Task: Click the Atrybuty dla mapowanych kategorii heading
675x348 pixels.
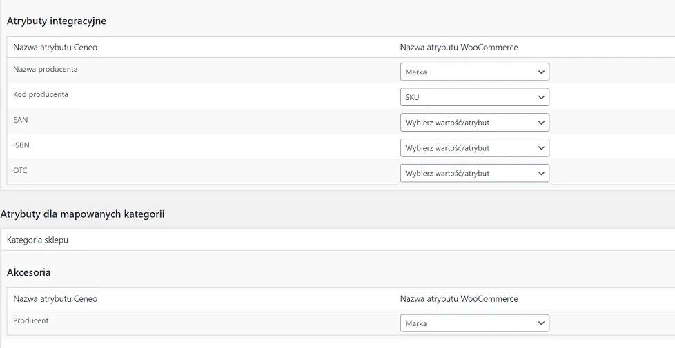Action: point(83,214)
